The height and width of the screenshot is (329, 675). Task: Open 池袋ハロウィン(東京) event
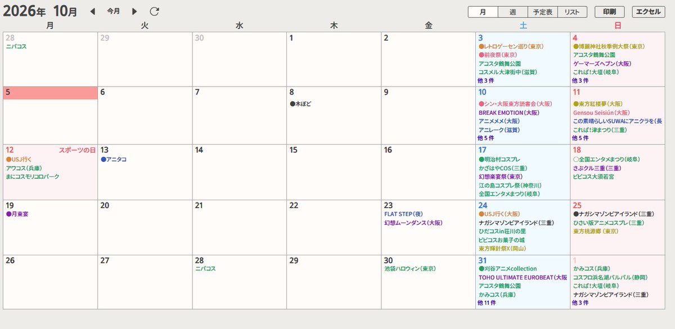coord(409,269)
